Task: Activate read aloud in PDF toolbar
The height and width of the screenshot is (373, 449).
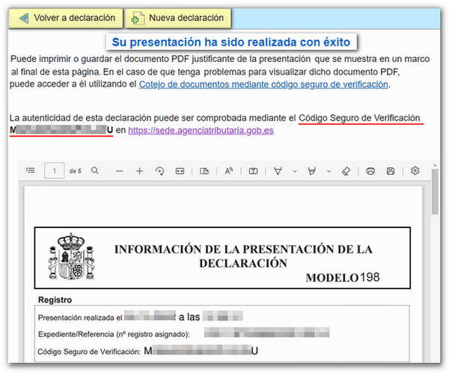Action: click(x=229, y=171)
